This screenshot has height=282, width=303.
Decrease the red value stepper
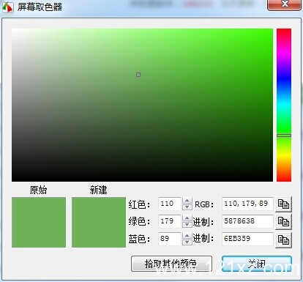[x=187, y=207]
